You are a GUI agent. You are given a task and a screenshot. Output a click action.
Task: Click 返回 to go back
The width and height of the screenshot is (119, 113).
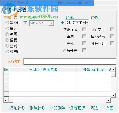(109, 108)
